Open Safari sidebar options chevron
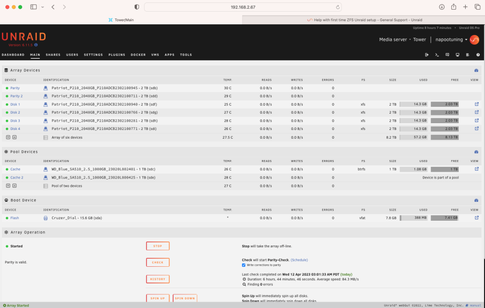This screenshot has width=485, height=308. click(x=43, y=7)
